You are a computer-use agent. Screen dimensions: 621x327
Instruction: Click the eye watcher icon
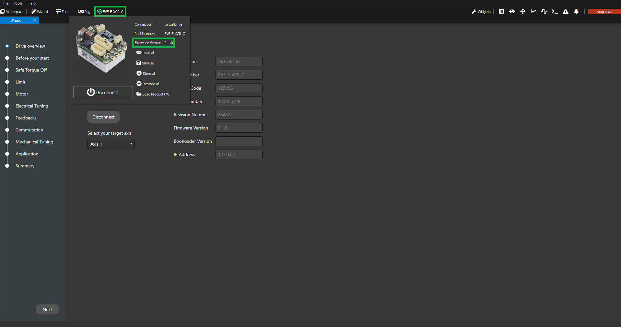click(x=512, y=12)
